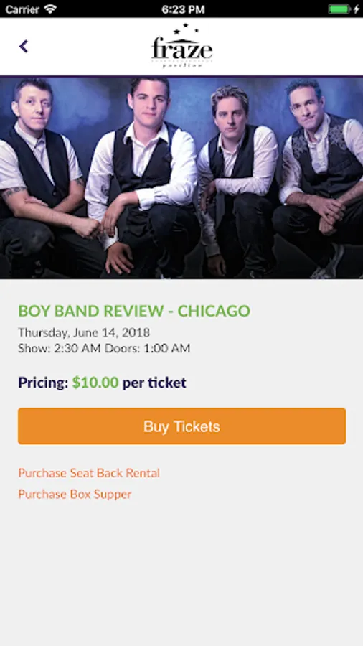This screenshot has width=363, height=646.
Task: Tap the charging bolt icon
Action: (x=357, y=9)
